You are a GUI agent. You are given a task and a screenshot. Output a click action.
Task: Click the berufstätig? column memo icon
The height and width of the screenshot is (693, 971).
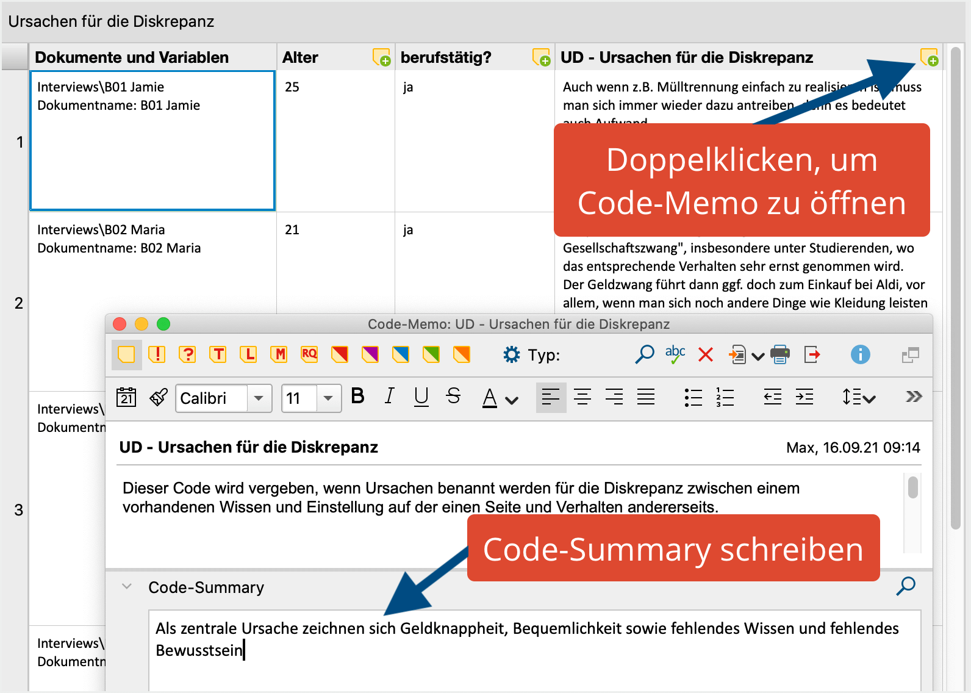pos(541,57)
